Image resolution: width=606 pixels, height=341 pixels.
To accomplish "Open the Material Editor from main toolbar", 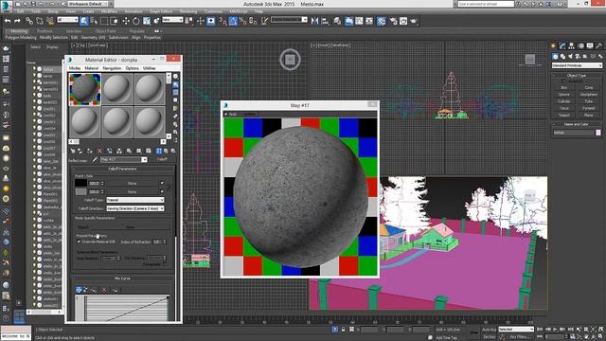I will [382, 21].
